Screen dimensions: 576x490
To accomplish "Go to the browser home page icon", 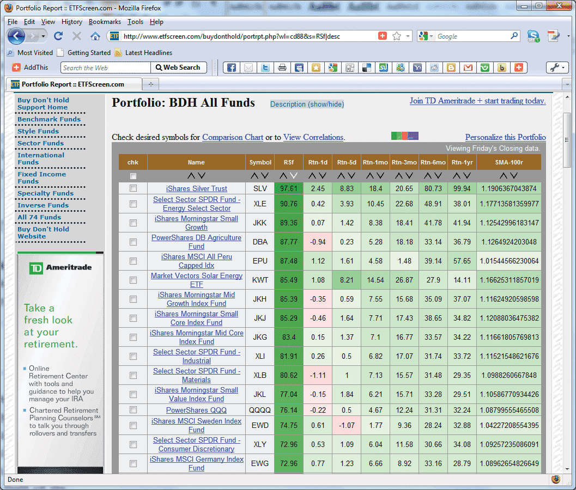I will (x=95, y=36).
